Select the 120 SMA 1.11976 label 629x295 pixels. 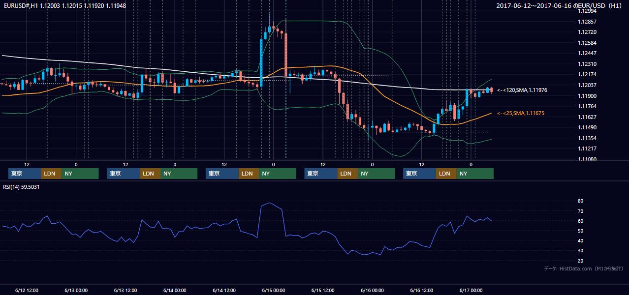pyautogui.click(x=522, y=90)
